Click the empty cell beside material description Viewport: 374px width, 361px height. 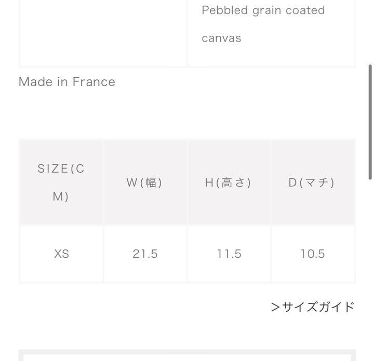(x=103, y=33)
